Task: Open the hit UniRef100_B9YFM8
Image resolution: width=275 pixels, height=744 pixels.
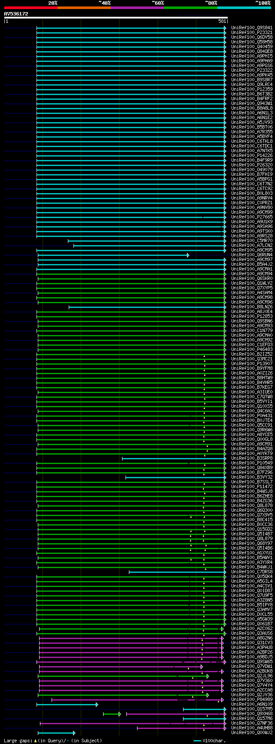Action: point(252,368)
